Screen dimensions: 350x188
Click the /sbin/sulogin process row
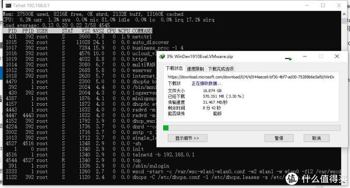click(x=86, y=166)
